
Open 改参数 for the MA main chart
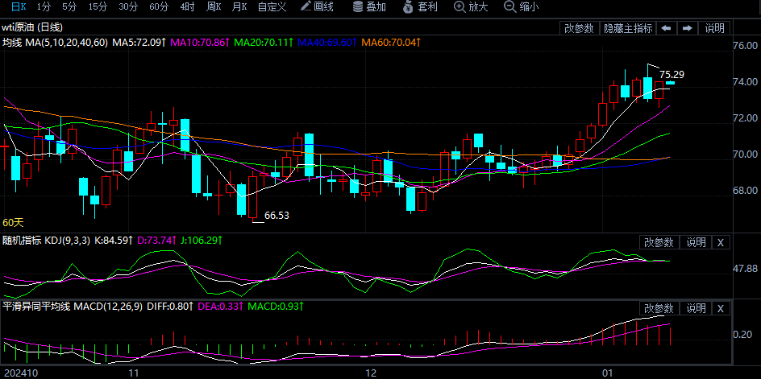pos(580,28)
